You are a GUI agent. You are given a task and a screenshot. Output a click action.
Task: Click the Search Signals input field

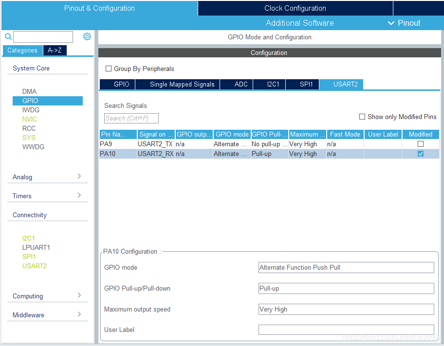(131, 118)
